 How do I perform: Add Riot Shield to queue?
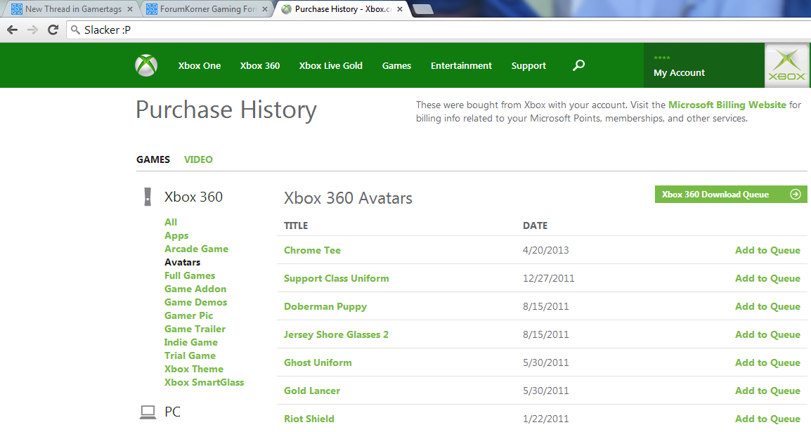pyautogui.click(x=767, y=419)
